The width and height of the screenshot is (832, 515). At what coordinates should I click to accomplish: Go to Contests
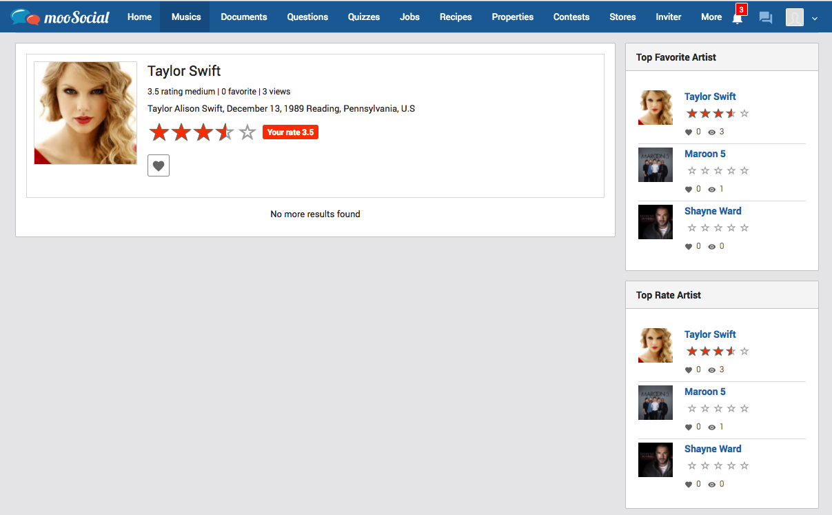coord(571,17)
